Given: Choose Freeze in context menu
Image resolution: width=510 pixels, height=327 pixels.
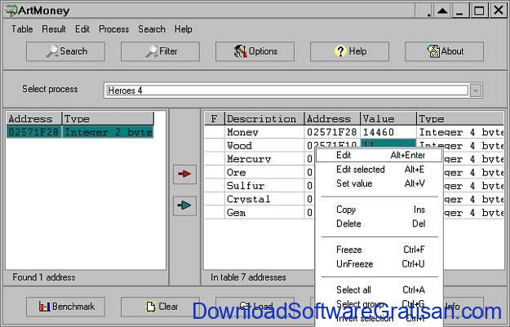Looking at the screenshot, I should point(379,250).
